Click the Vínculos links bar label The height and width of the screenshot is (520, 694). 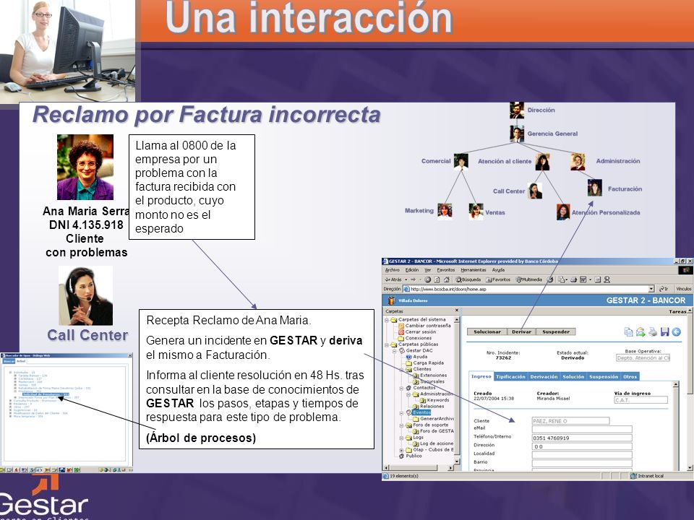click(683, 289)
